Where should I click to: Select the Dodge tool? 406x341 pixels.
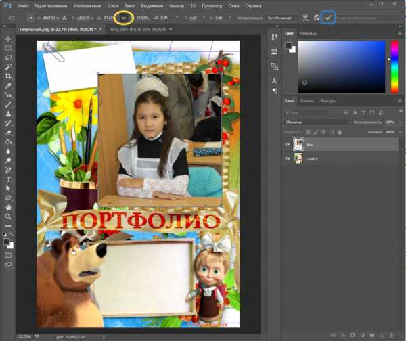(x=8, y=160)
